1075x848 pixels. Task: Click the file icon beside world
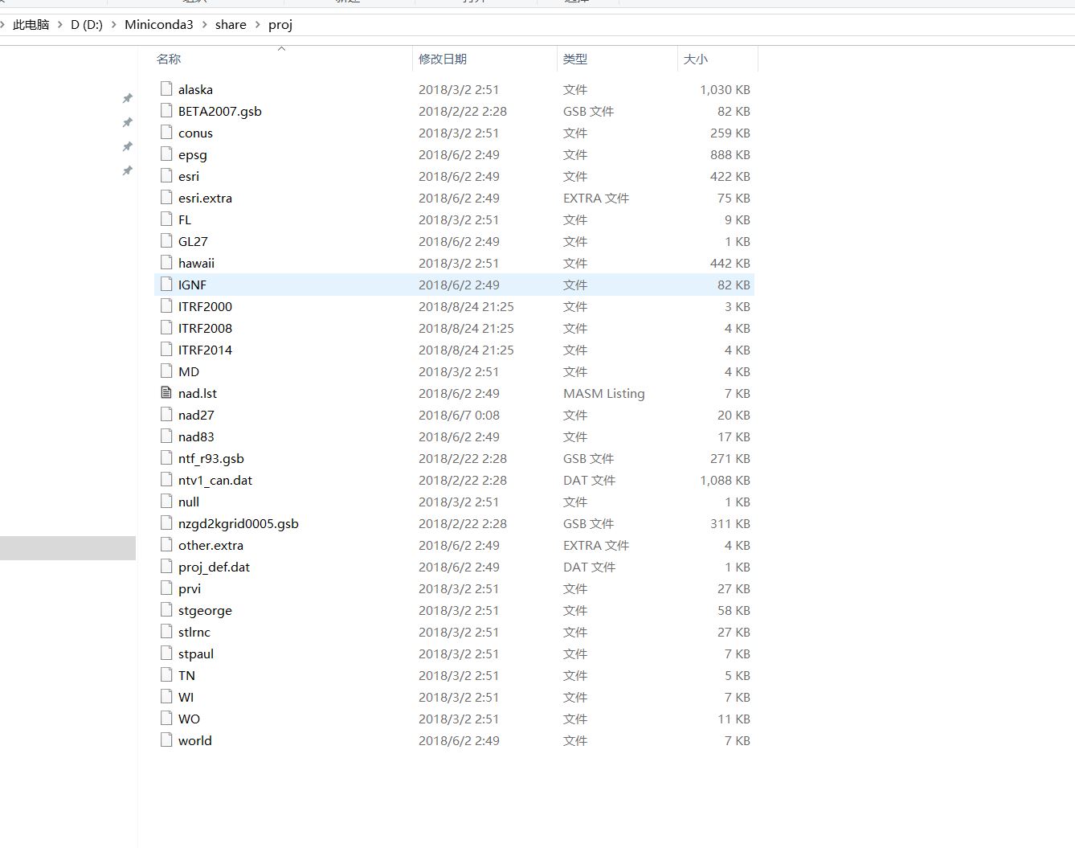point(166,740)
